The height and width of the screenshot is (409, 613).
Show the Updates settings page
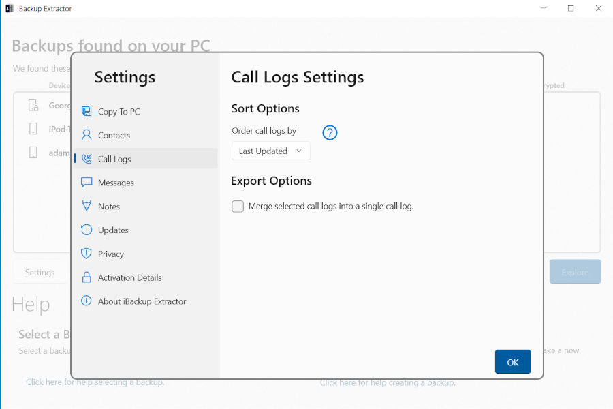(x=146, y=230)
